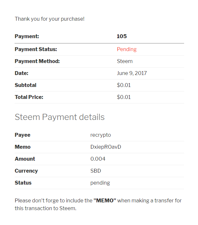
Task: Click the Steem Payment details heading
Action: (60, 117)
